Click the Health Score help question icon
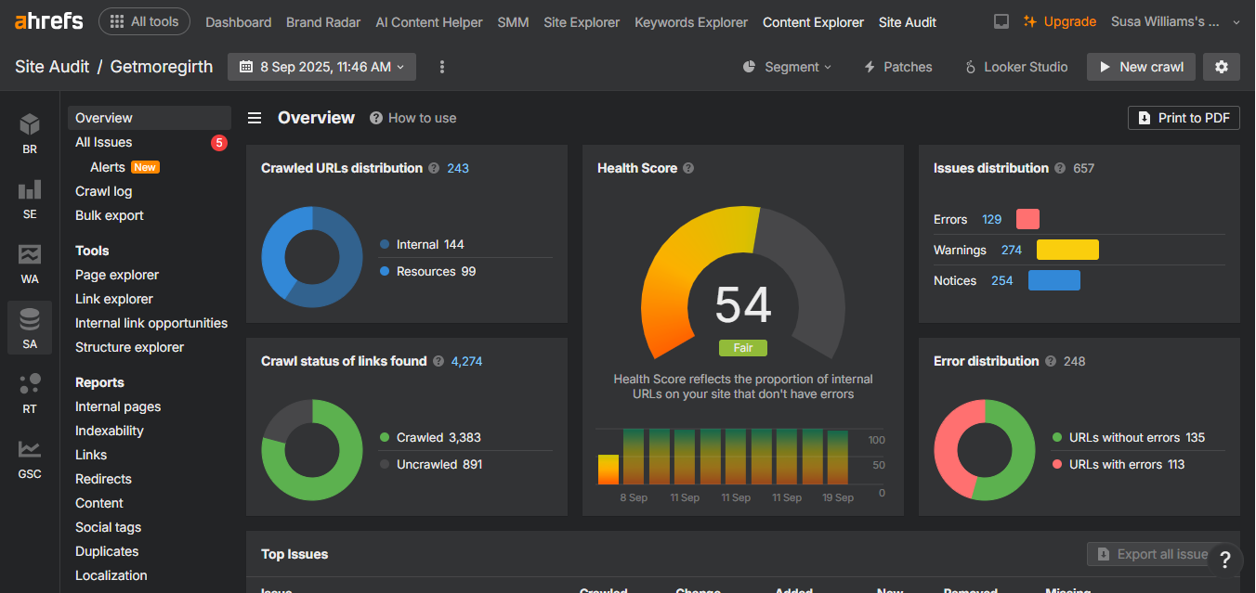 [688, 168]
